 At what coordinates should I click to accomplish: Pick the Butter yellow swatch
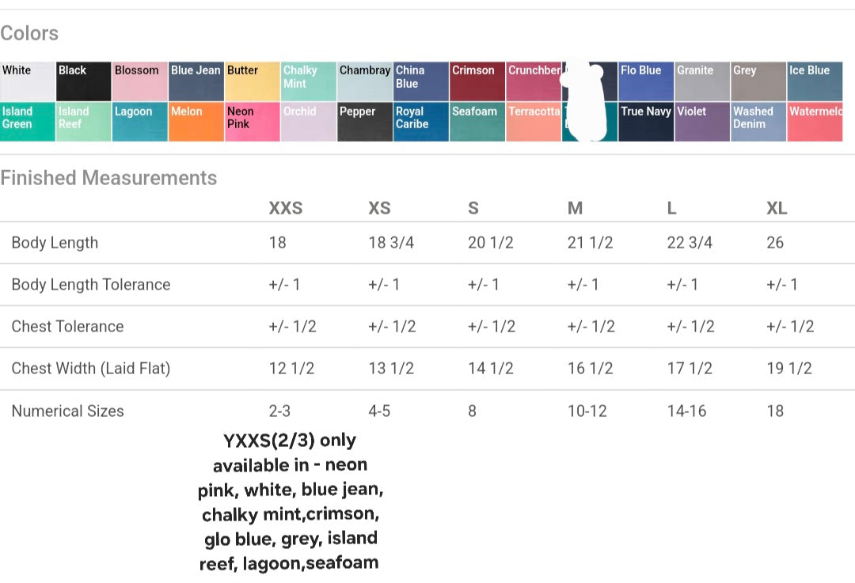252,81
